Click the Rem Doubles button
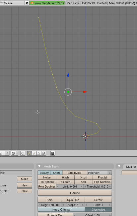The height and width of the screenshot is (216, 137). (x=47, y=186)
